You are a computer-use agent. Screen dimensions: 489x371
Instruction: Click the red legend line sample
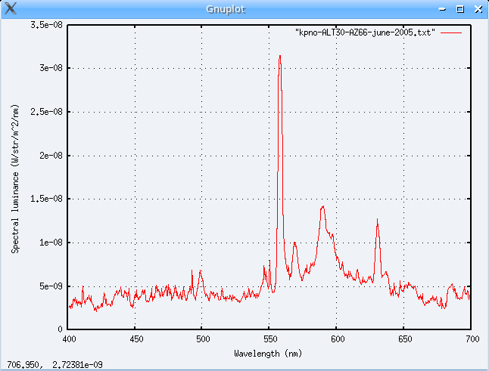(451, 34)
